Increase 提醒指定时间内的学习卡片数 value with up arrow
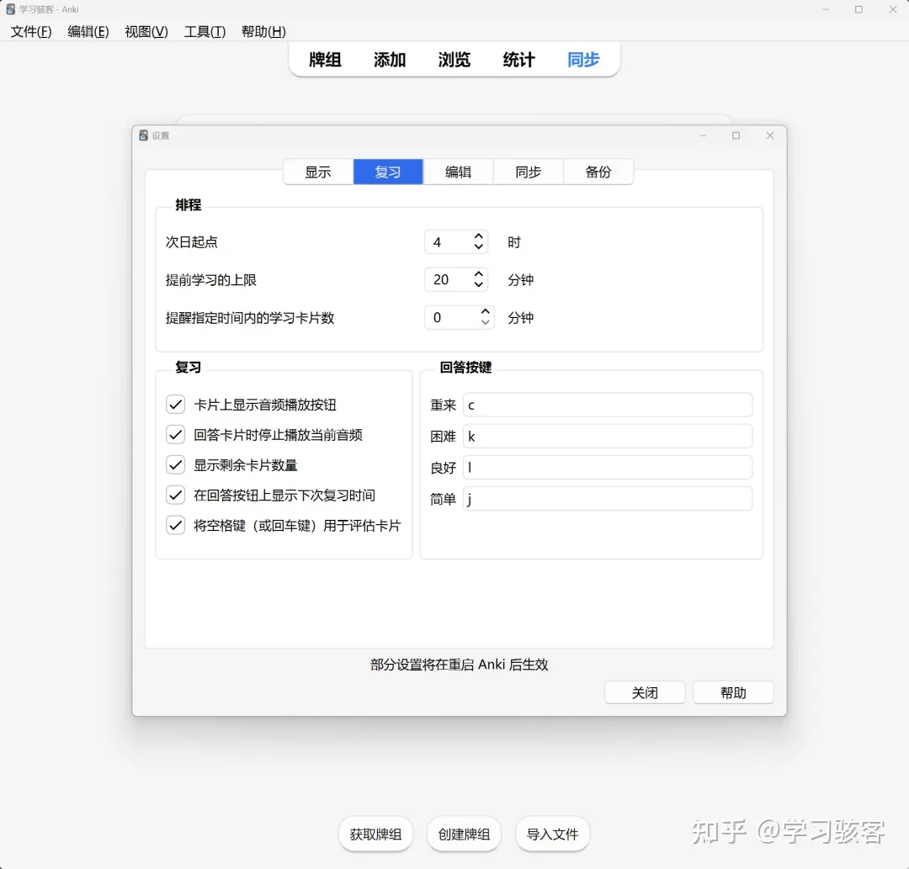The height and width of the screenshot is (869, 909). [x=485, y=312]
